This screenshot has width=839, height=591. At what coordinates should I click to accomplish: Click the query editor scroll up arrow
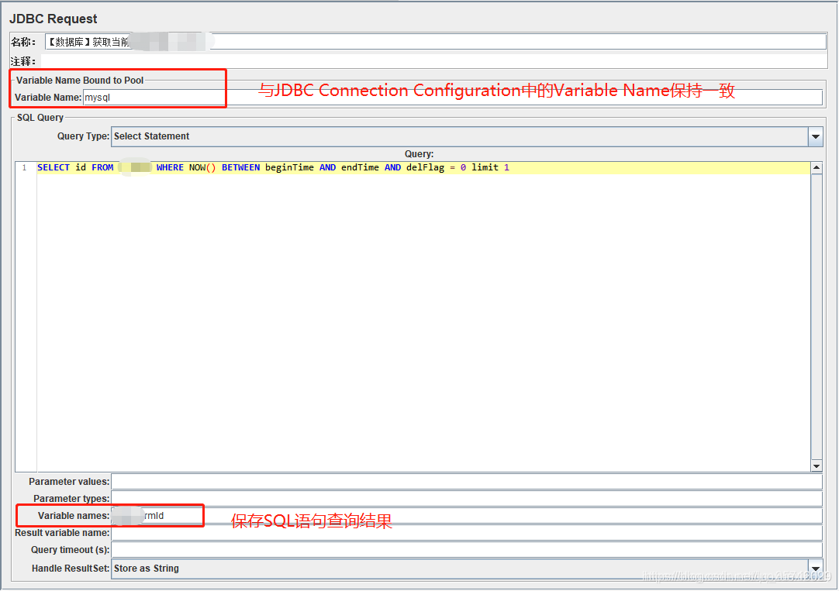[x=817, y=168]
